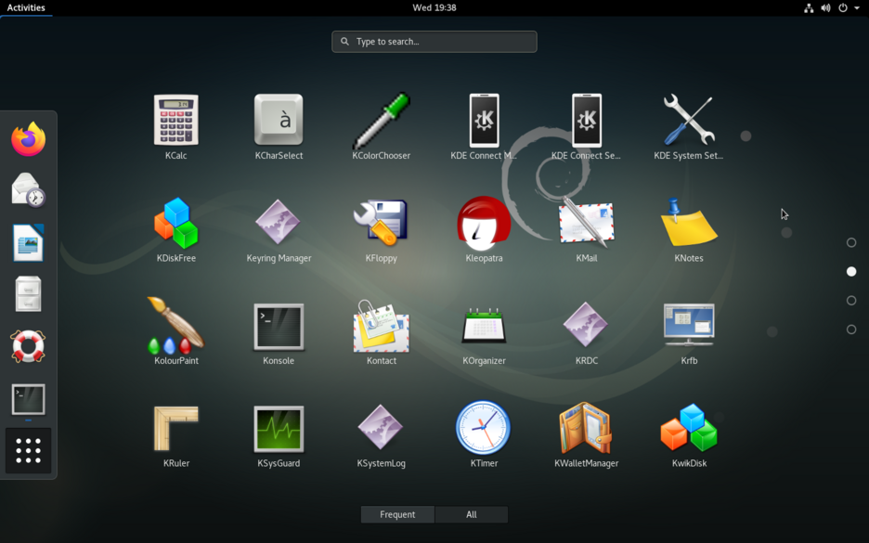Launch the KwikDisk app

(689, 434)
